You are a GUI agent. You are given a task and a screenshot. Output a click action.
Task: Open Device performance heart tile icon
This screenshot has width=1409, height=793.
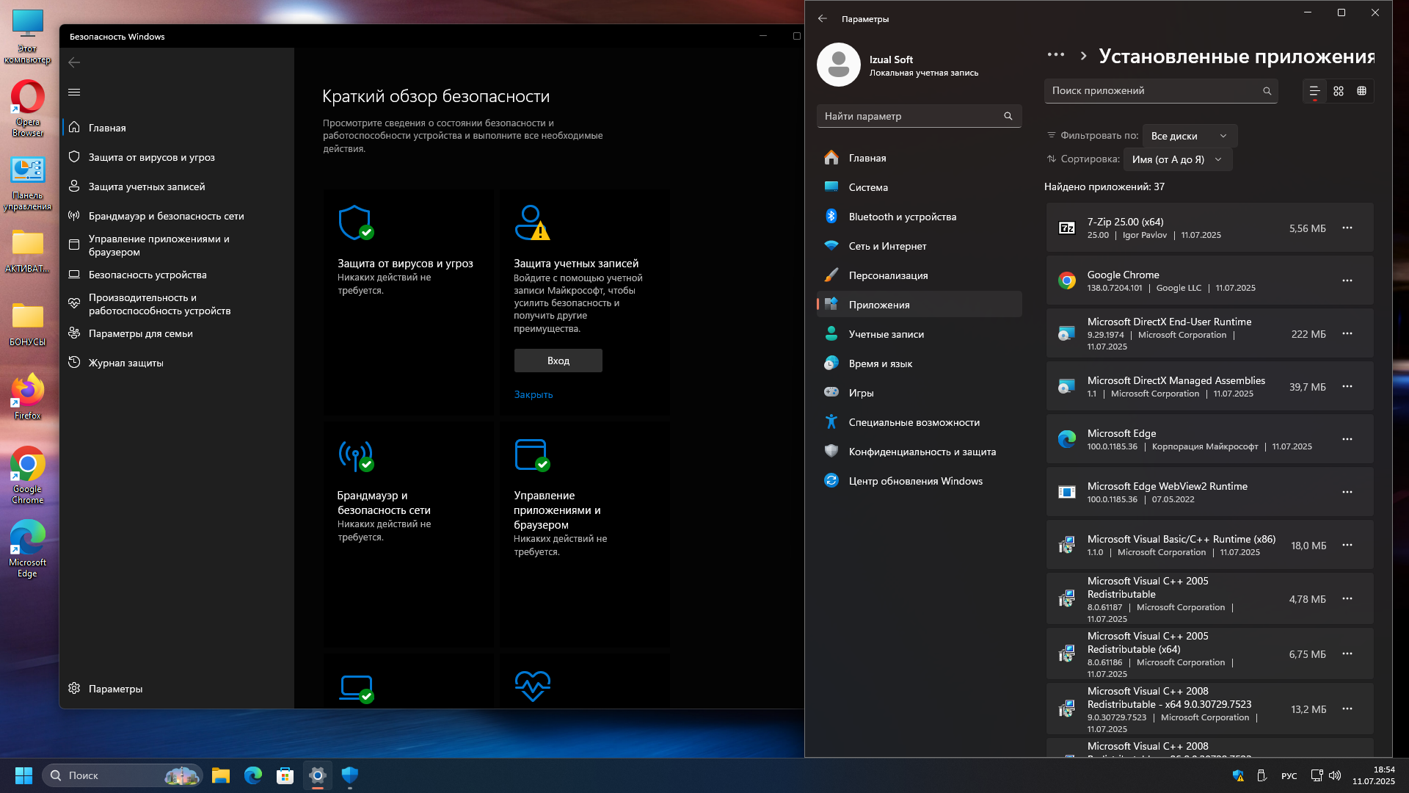point(533,687)
